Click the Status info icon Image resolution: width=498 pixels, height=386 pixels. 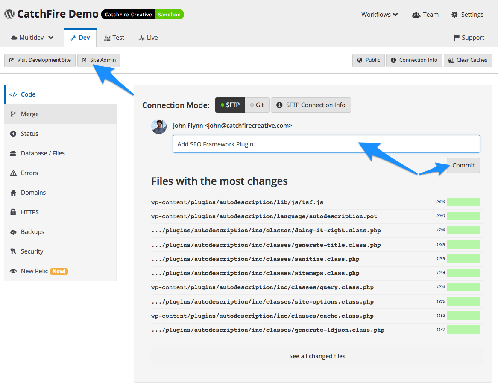(x=13, y=134)
